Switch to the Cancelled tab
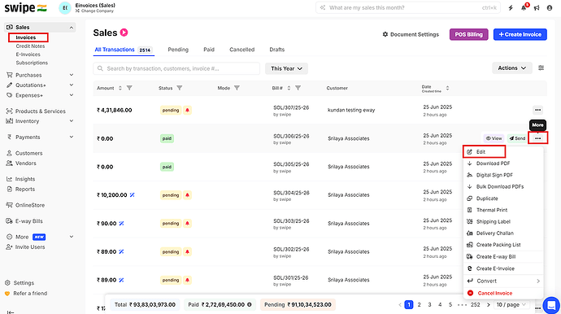This screenshot has width=561, height=314. [241, 50]
